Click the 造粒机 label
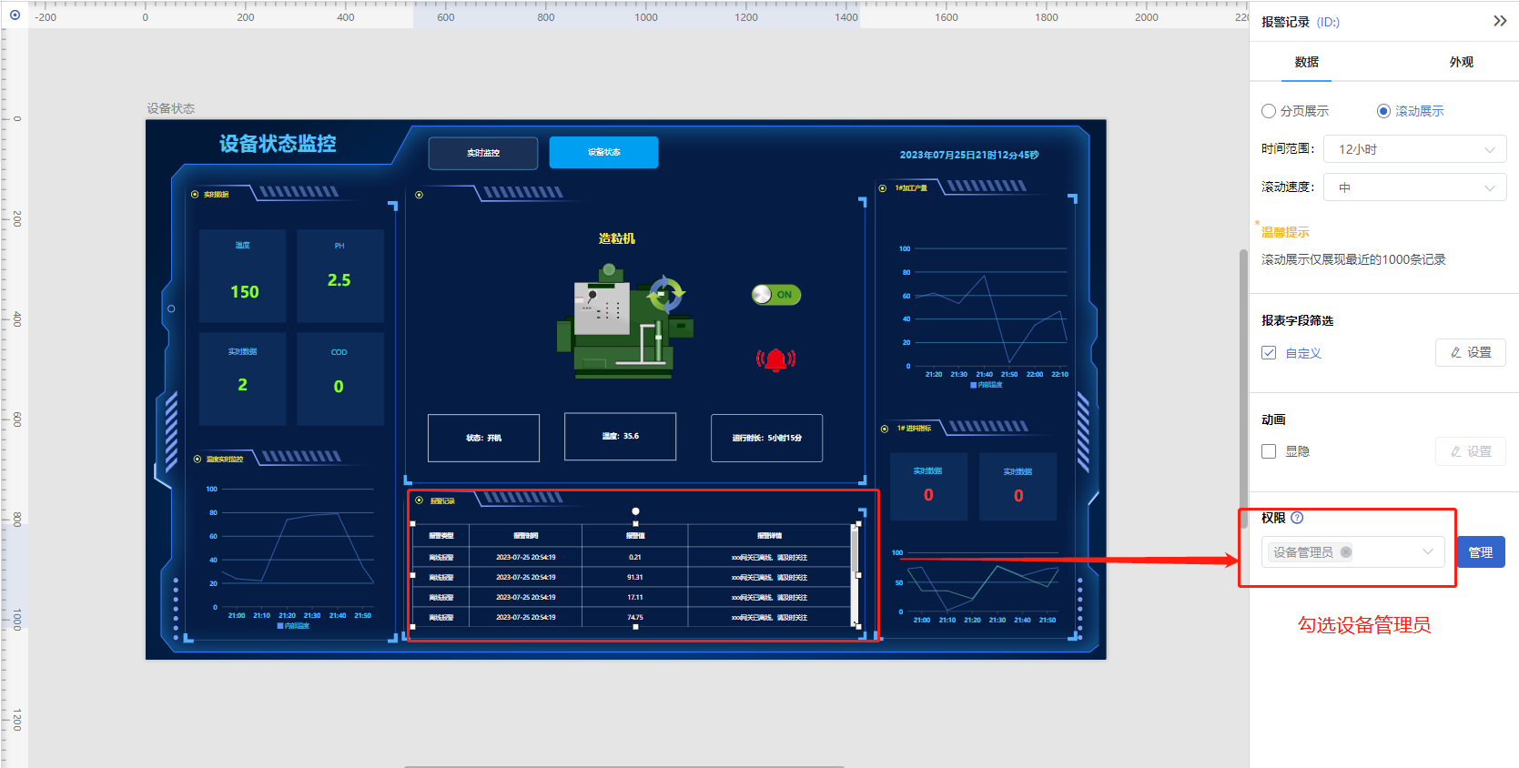Viewport: 1519px width, 768px height. tap(616, 238)
